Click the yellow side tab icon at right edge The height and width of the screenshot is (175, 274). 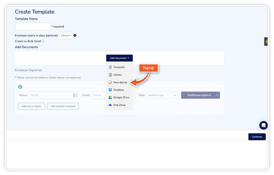click(266, 41)
